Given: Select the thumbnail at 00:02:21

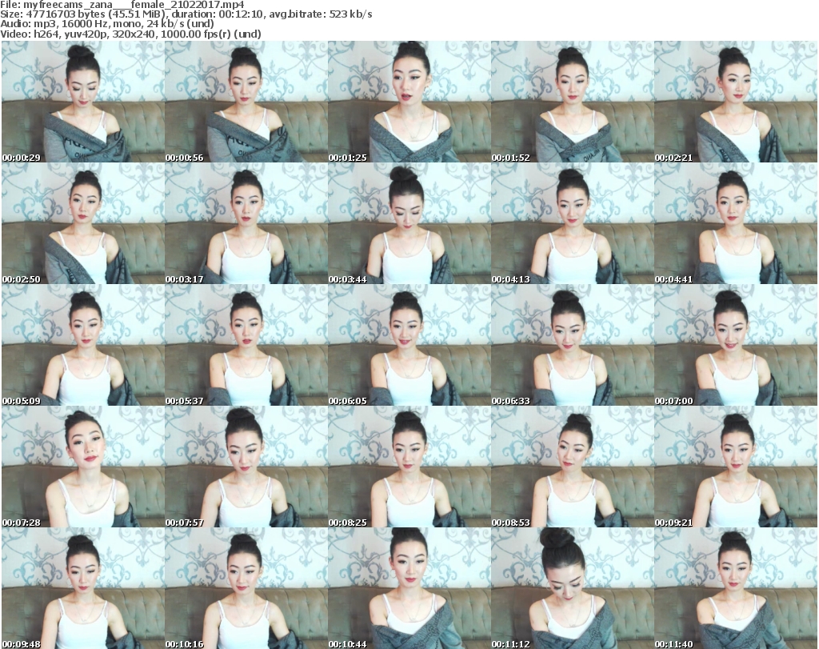Looking at the screenshot, I should tap(736, 102).
